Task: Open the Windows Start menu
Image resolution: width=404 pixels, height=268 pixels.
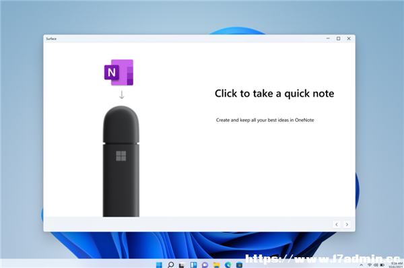Action: coord(159,265)
